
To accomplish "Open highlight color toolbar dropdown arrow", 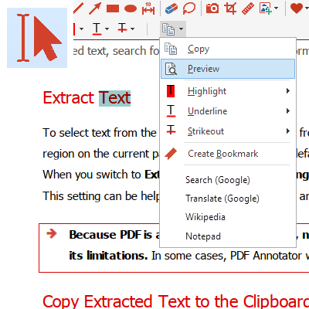I will [x=81, y=29].
